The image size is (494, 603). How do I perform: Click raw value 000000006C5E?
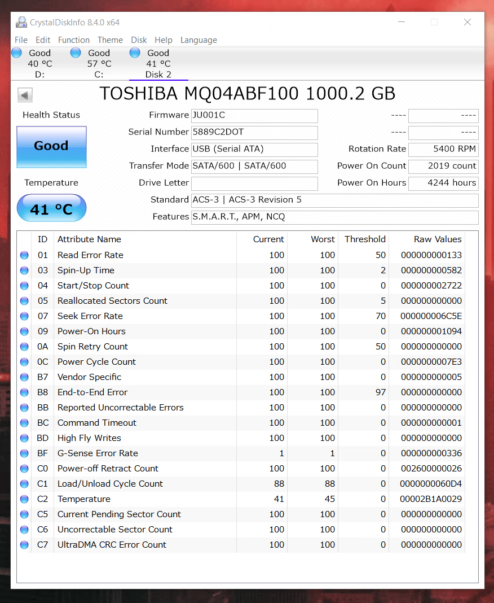[431, 316]
